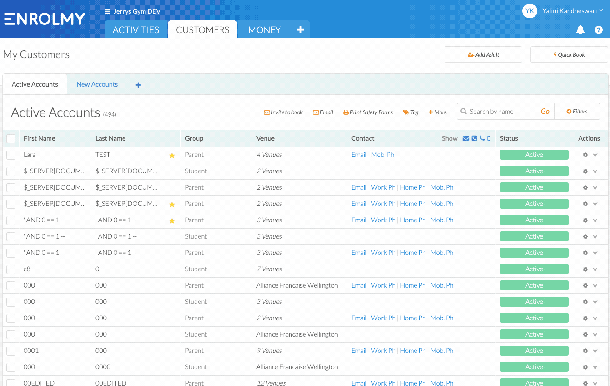Click the Email toolbar action
The image size is (610, 386).
[323, 112]
